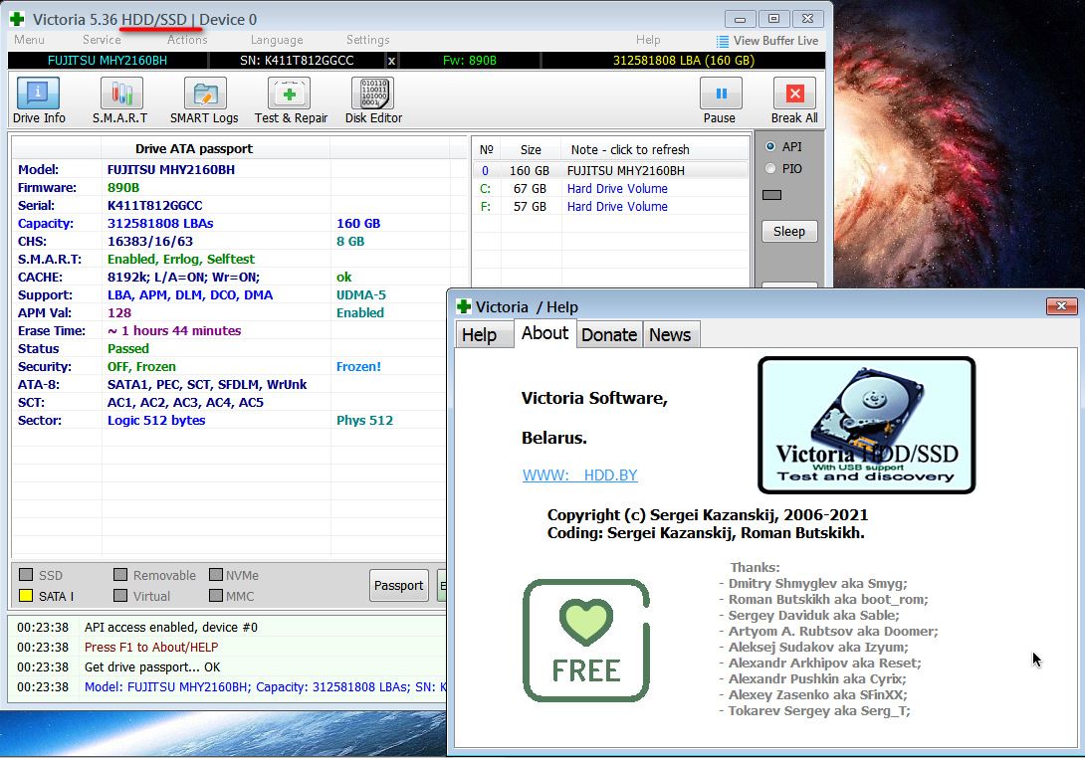Click the S.M.A.R.T value Enabled, Errlog, Selftest

181,260
